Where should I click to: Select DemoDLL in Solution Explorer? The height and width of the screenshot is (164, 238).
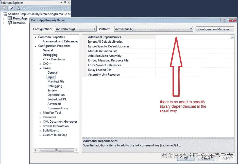tap(19, 23)
